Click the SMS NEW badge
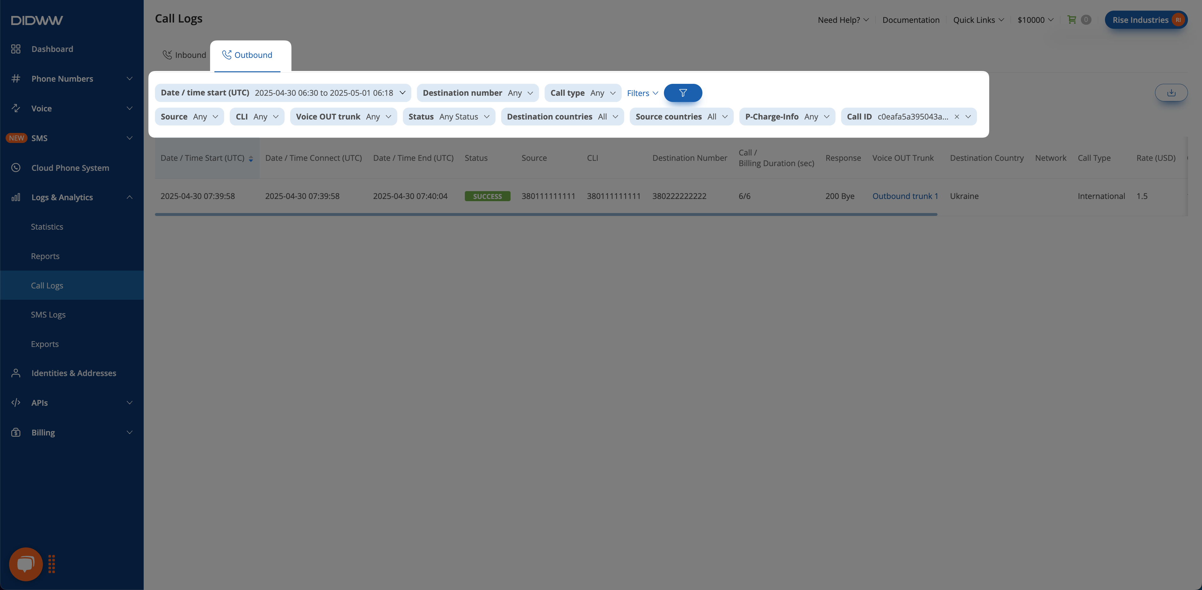Image resolution: width=1202 pixels, height=590 pixels. [16, 138]
